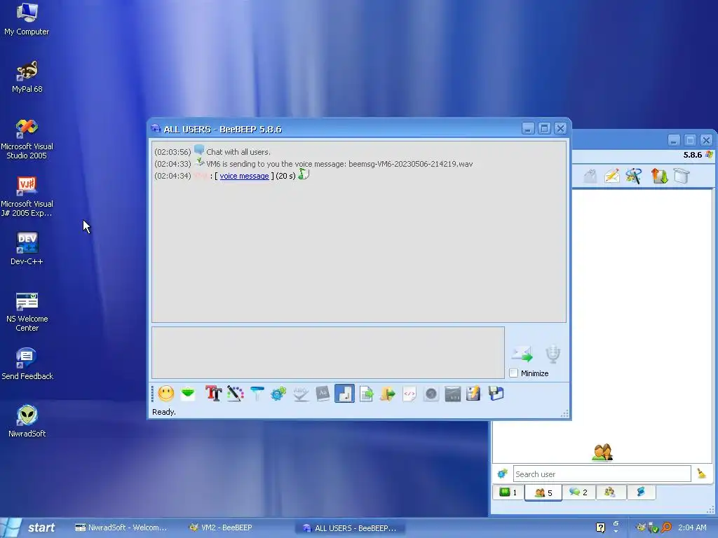Change chat font with the red T icon
The width and height of the screenshot is (718, 538).
pyautogui.click(x=213, y=394)
